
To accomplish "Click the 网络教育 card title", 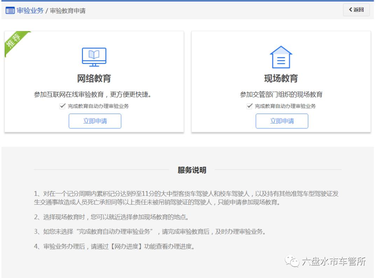I will coord(94,78).
